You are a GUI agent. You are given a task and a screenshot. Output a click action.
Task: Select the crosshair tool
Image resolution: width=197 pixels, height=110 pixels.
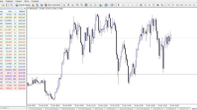(x=123, y=5)
